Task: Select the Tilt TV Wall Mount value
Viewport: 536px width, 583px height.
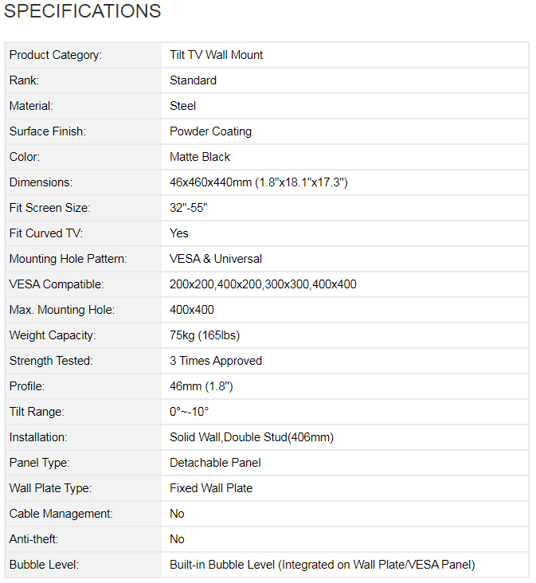Action: pyautogui.click(x=217, y=55)
